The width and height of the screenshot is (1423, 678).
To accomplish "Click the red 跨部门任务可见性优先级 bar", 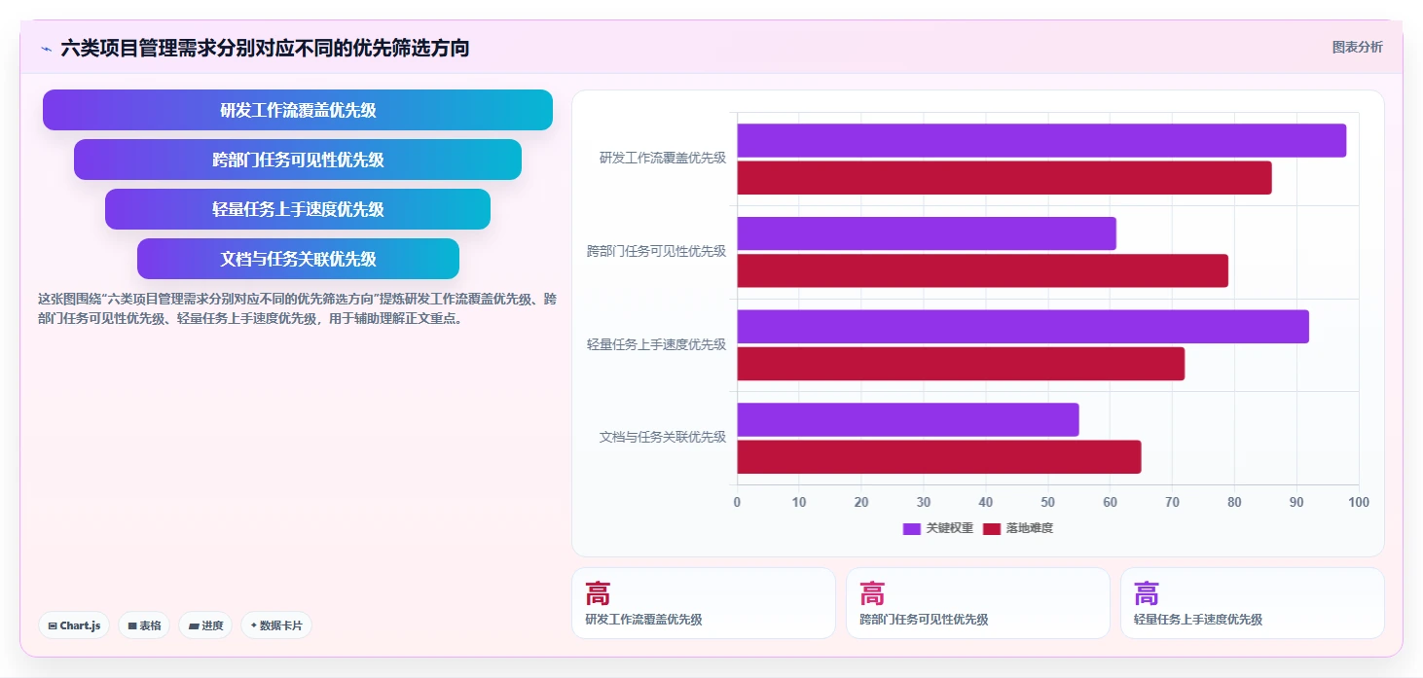I will 982,270.
